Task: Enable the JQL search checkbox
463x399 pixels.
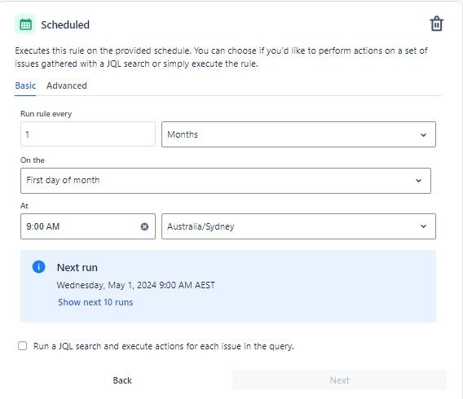Action: click(23, 345)
